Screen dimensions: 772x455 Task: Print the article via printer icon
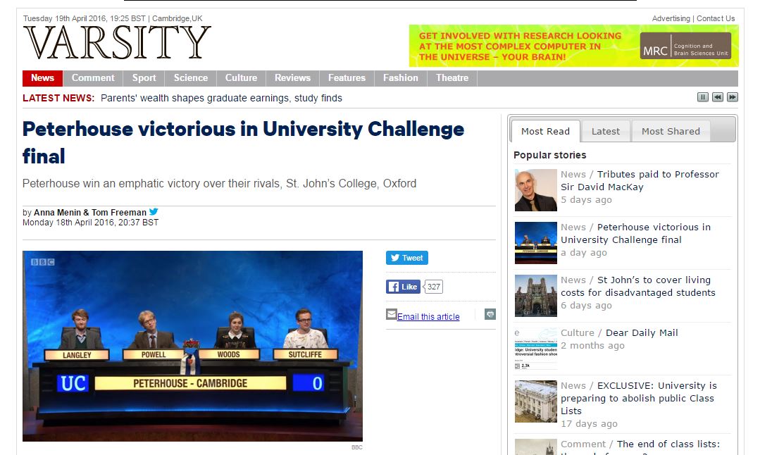(490, 314)
